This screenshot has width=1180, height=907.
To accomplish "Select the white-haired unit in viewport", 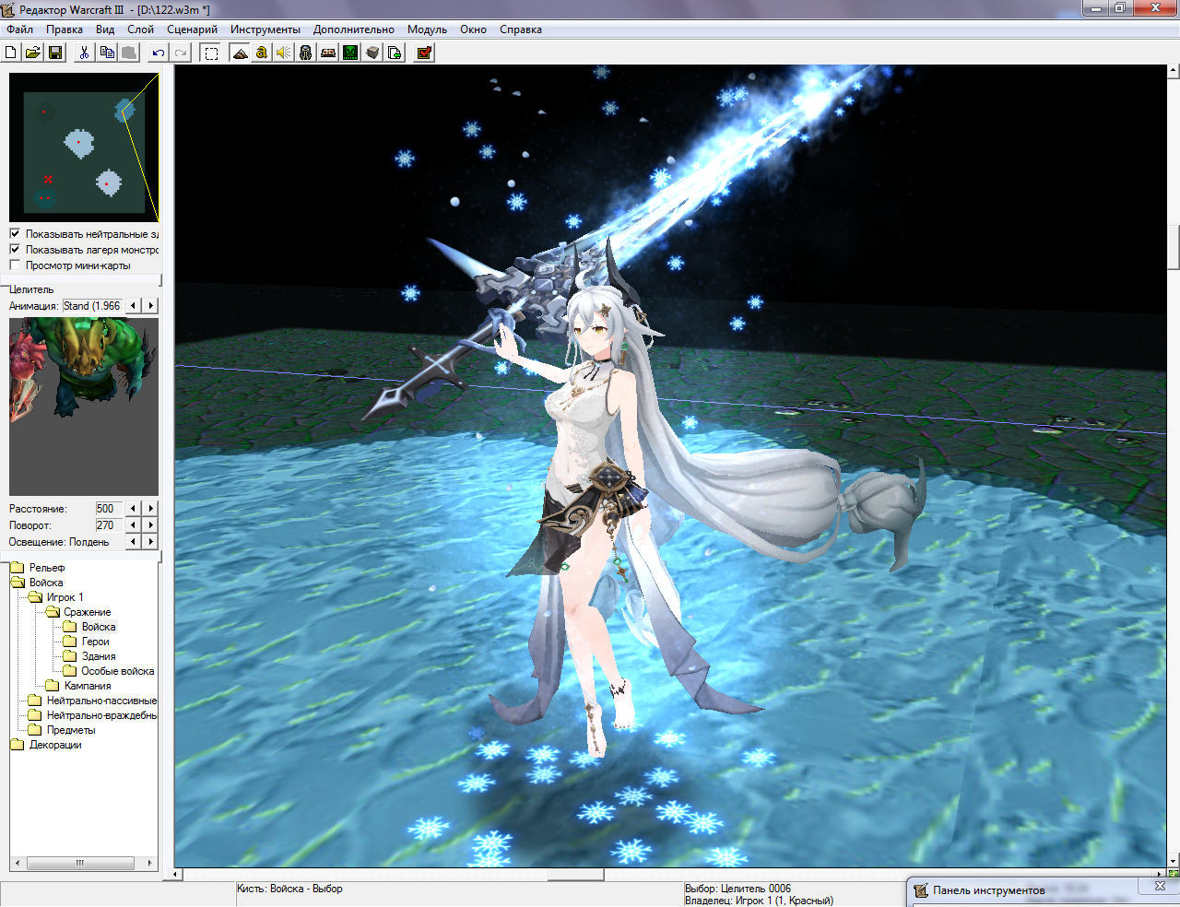I will click(x=599, y=498).
